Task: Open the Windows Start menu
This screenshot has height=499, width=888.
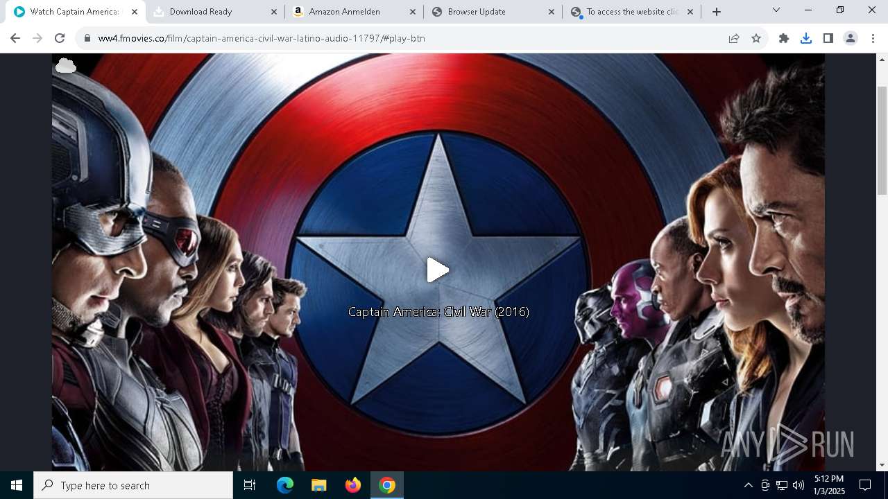Action: 17,485
